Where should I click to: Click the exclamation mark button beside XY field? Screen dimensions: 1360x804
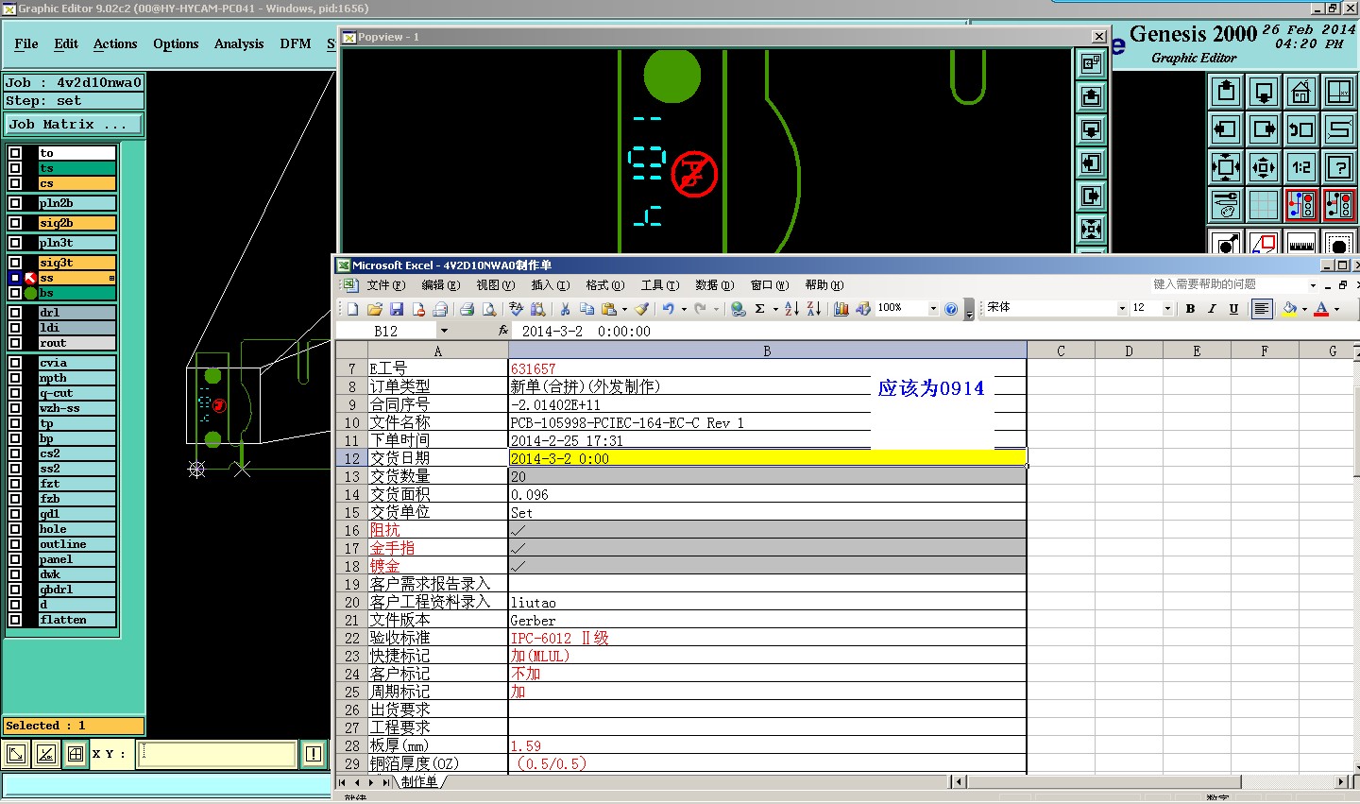pyautogui.click(x=314, y=754)
